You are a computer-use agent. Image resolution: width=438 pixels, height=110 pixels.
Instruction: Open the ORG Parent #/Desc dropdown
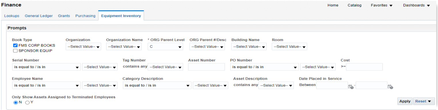207,47
